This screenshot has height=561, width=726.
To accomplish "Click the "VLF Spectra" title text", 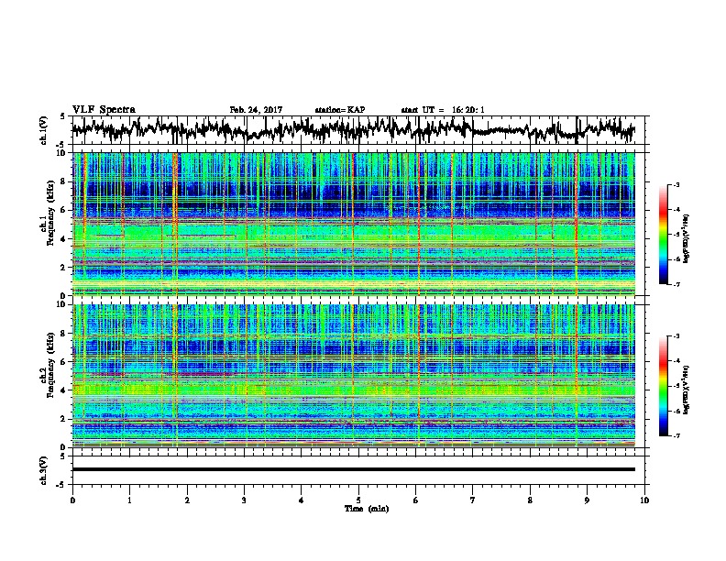I will tap(104, 110).
